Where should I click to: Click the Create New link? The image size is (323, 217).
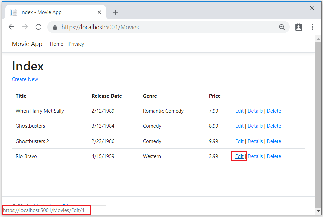pyautogui.click(x=25, y=79)
